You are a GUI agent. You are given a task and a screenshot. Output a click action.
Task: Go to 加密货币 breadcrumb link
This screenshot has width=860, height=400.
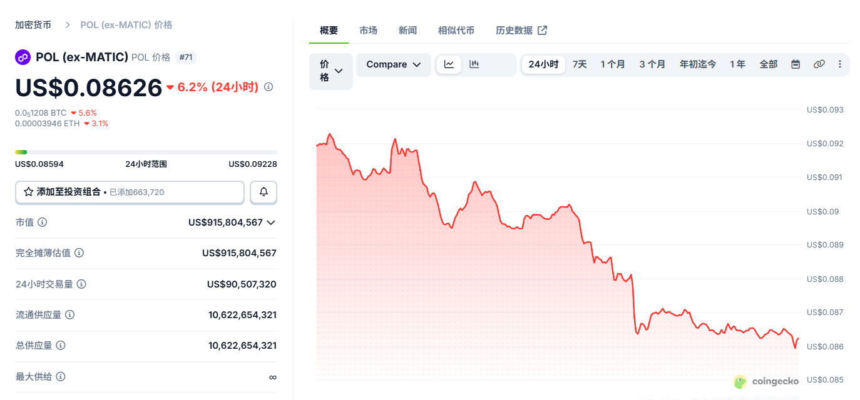[33, 25]
